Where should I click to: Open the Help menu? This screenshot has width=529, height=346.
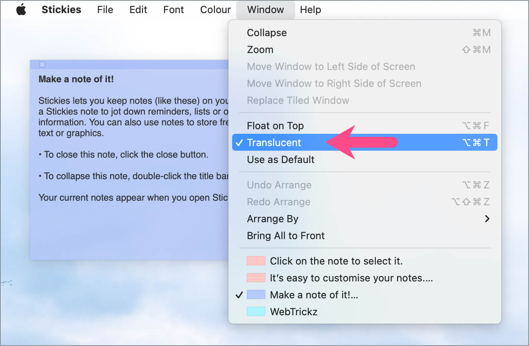pyautogui.click(x=310, y=10)
